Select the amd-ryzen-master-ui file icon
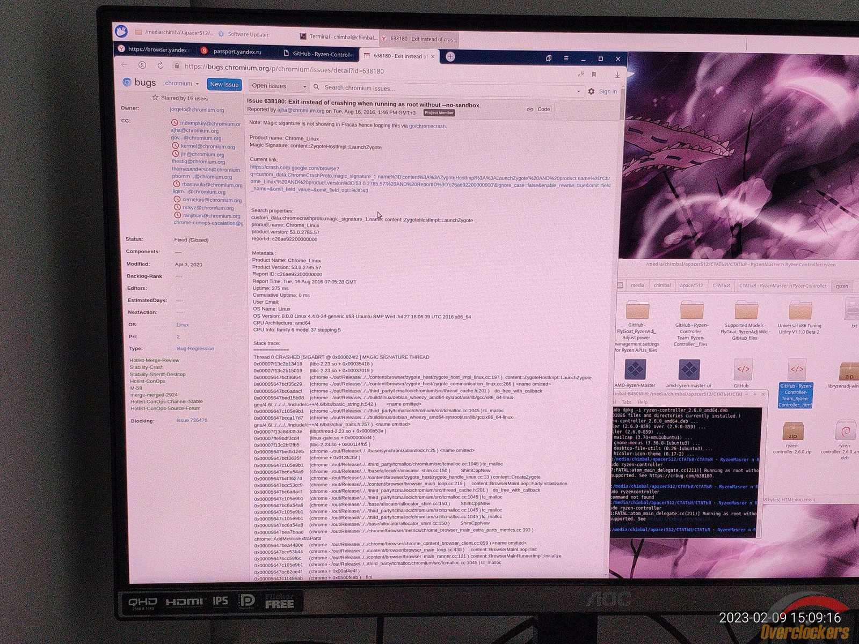 689,370
